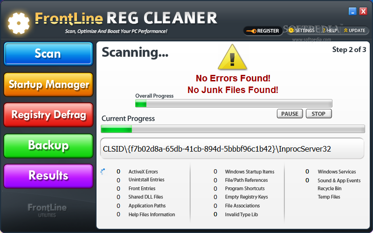Select the Front Entries row

(142, 188)
